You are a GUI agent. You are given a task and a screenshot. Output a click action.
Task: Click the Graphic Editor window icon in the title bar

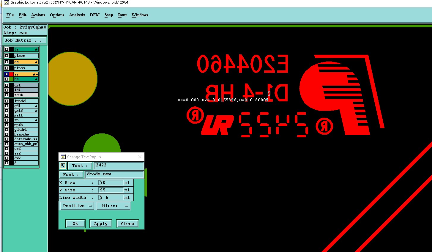pos(6,2)
